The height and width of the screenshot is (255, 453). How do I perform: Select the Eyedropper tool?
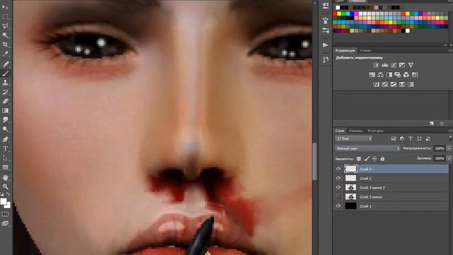[x=5, y=54]
